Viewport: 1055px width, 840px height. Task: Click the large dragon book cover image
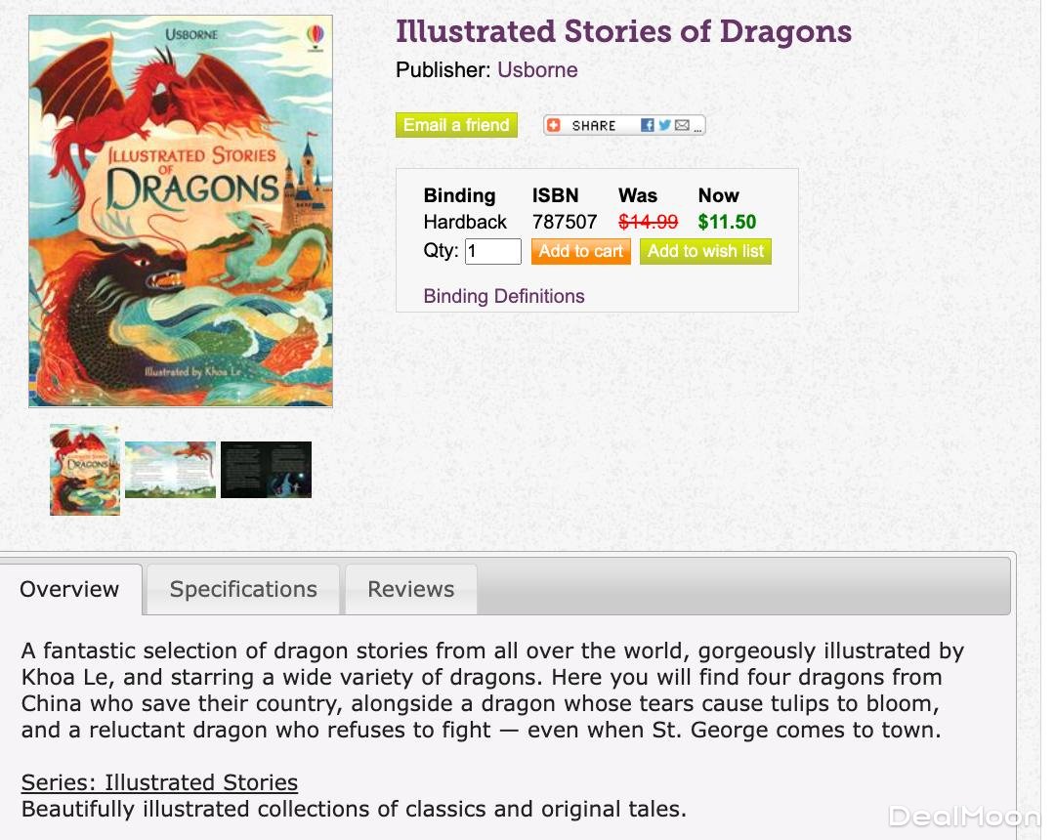pyautogui.click(x=181, y=211)
